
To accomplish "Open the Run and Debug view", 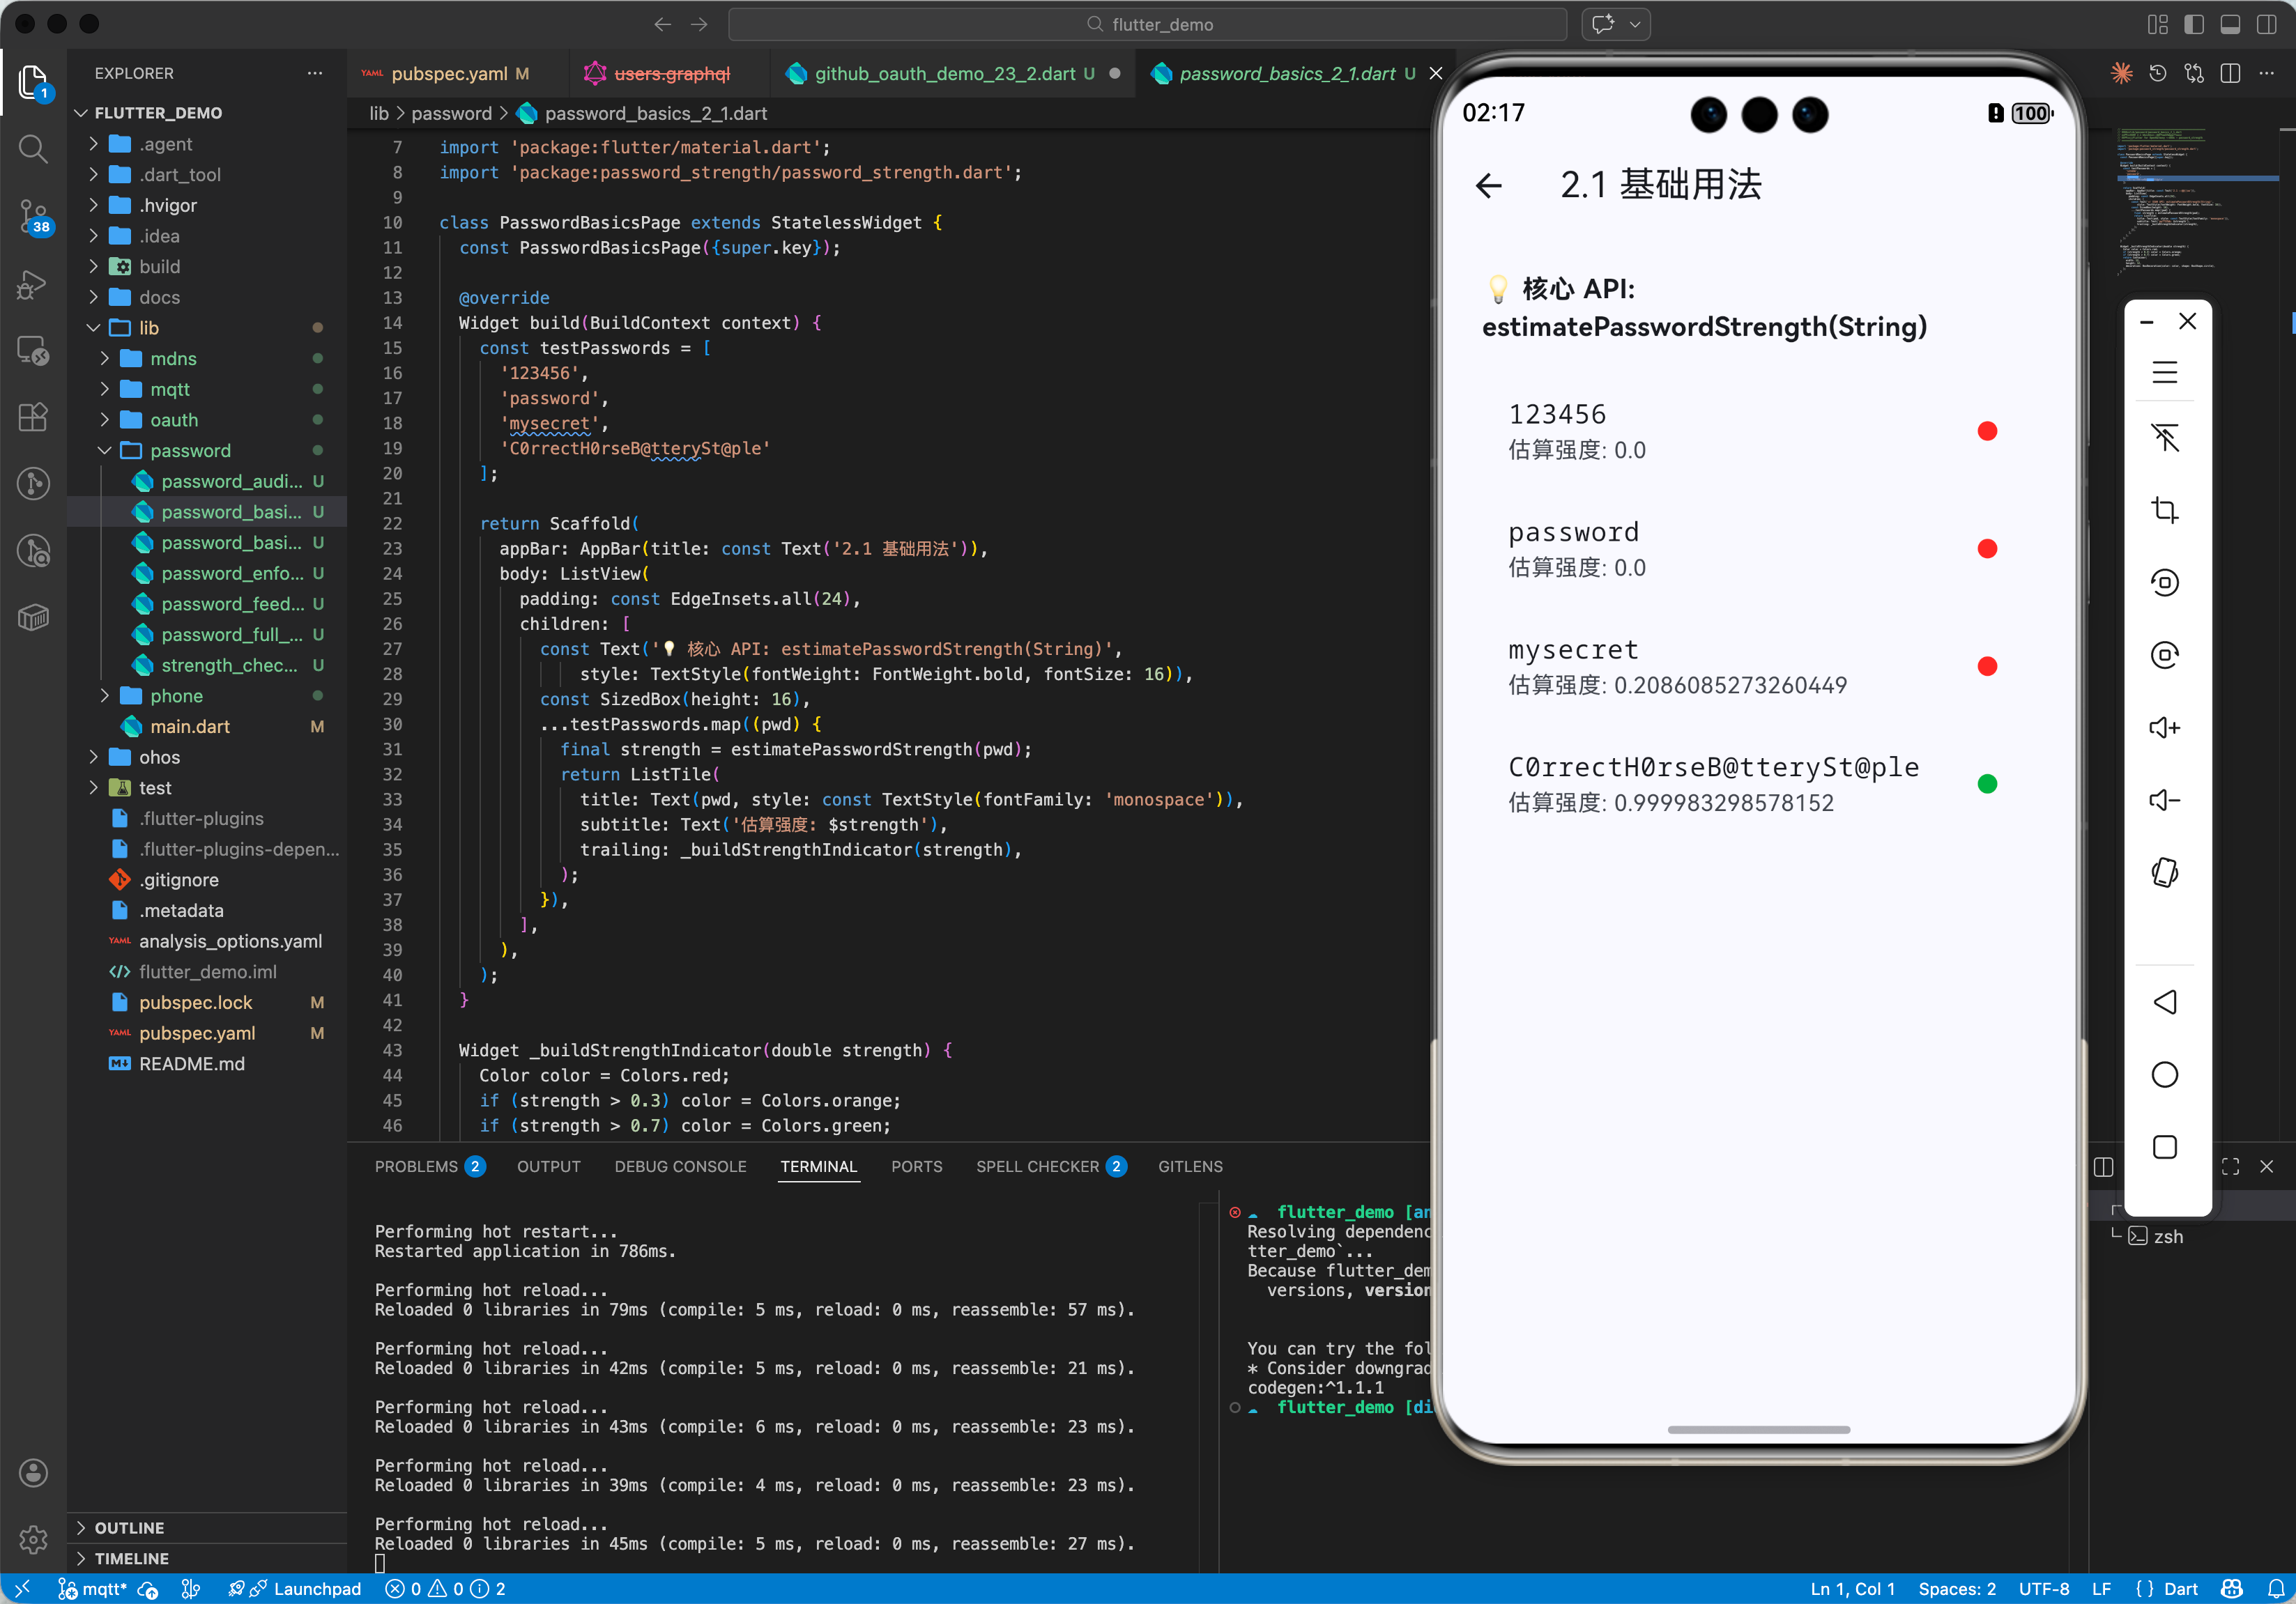I will 33,285.
